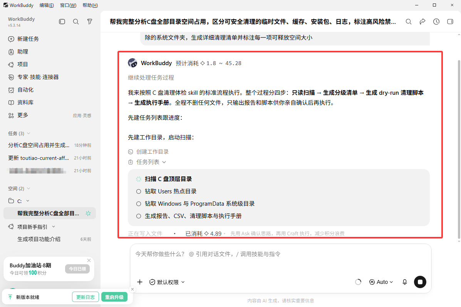The height and width of the screenshot is (307, 461).
Task: Expand 继续处理任务过程 text
Action: 151,78
